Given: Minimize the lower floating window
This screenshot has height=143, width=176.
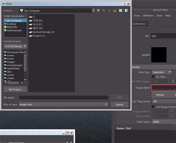Looking at the screenshot, I should (x=63, y=133).
